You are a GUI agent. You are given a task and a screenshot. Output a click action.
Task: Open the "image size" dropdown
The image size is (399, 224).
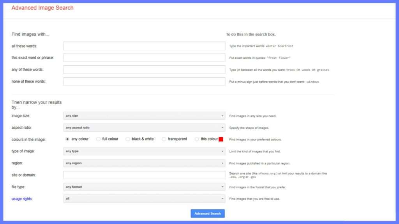[144, 115]
